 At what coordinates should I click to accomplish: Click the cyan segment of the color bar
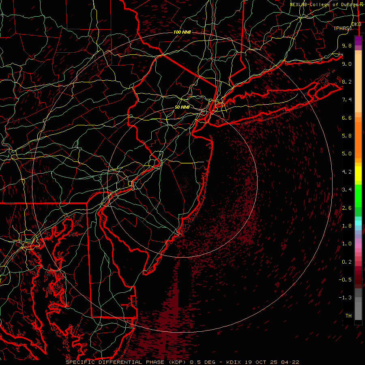358,223
